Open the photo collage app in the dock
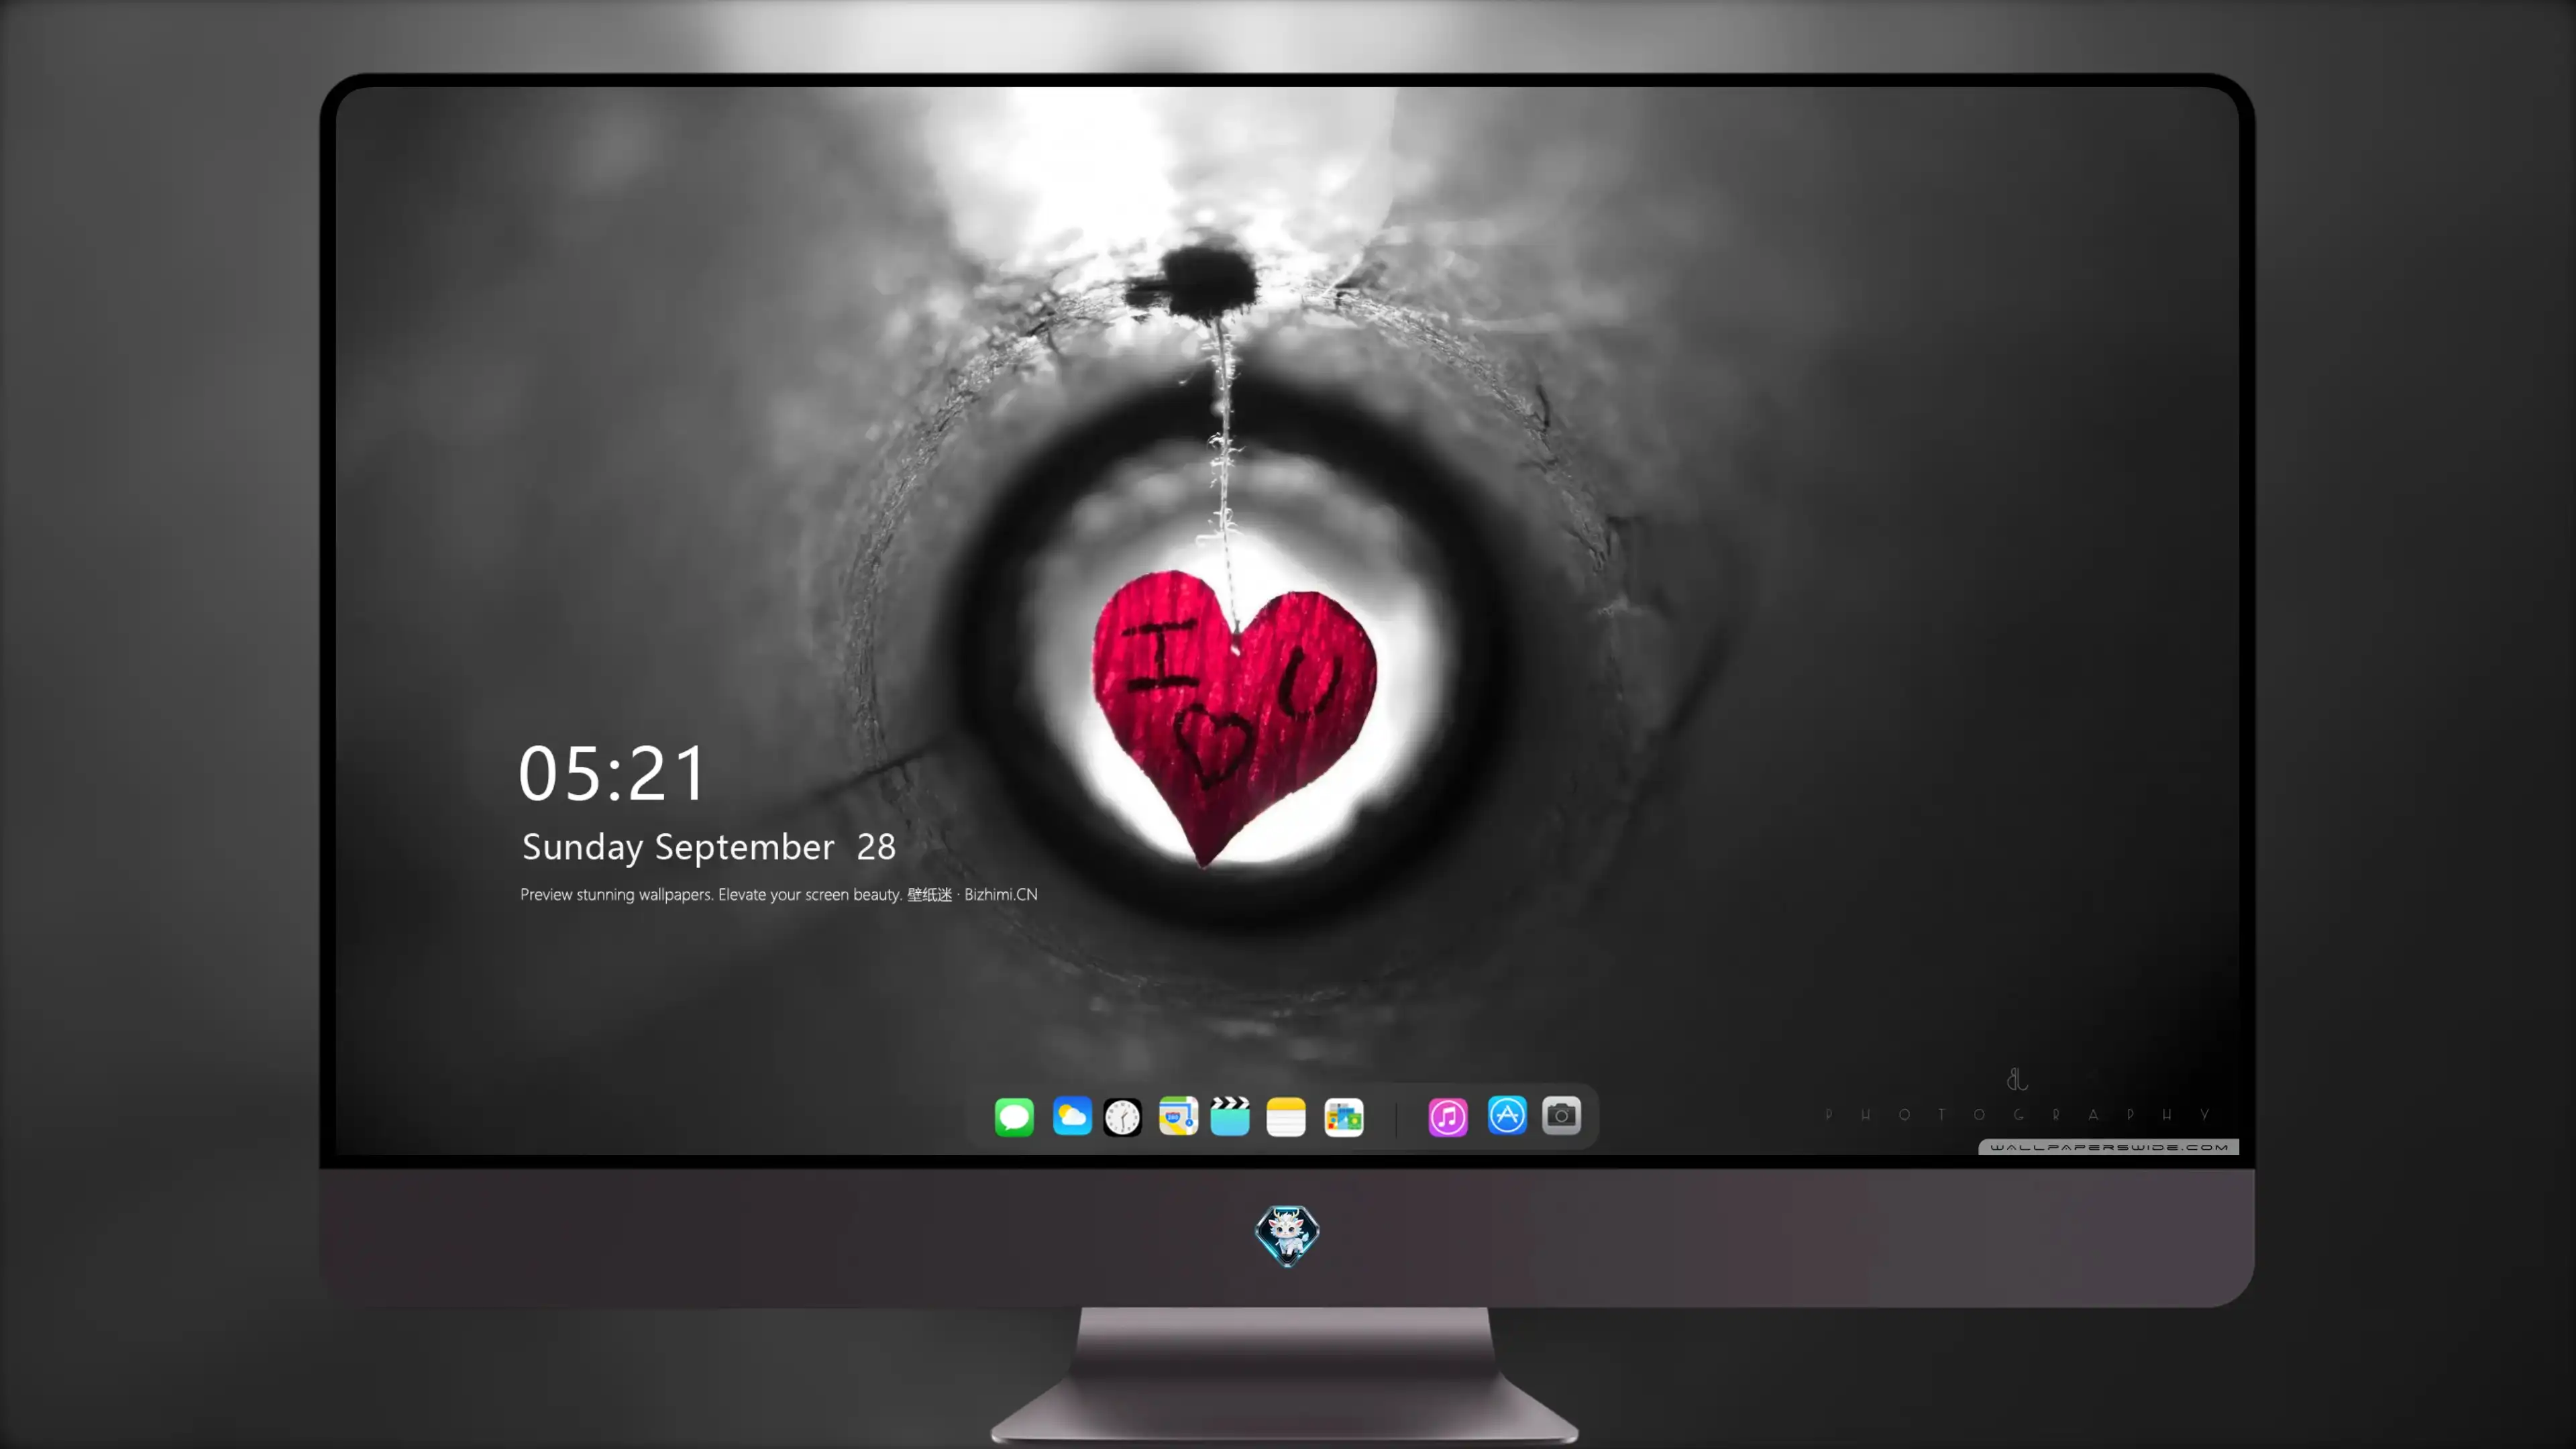The image size is (2576, 1449). [1344, 1116]
